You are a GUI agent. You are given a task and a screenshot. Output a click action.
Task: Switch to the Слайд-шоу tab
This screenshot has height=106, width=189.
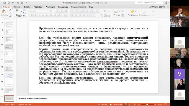tap(63, 7)
